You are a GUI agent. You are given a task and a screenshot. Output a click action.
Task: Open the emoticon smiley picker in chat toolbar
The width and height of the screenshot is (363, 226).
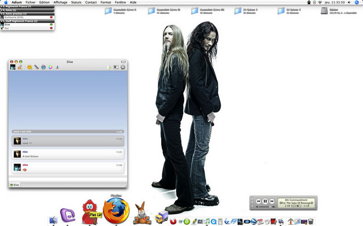click(29, 67)
